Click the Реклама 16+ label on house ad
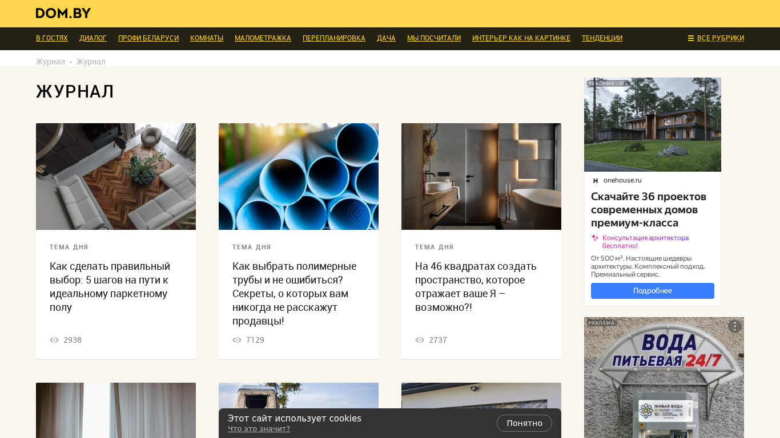 pyautogui.click(x=608, y=83)
